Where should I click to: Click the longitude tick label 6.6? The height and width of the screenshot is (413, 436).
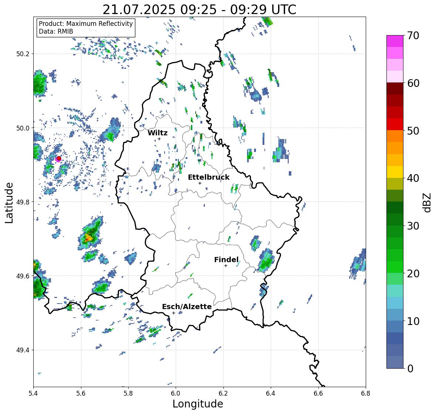[x=318, y=393]
